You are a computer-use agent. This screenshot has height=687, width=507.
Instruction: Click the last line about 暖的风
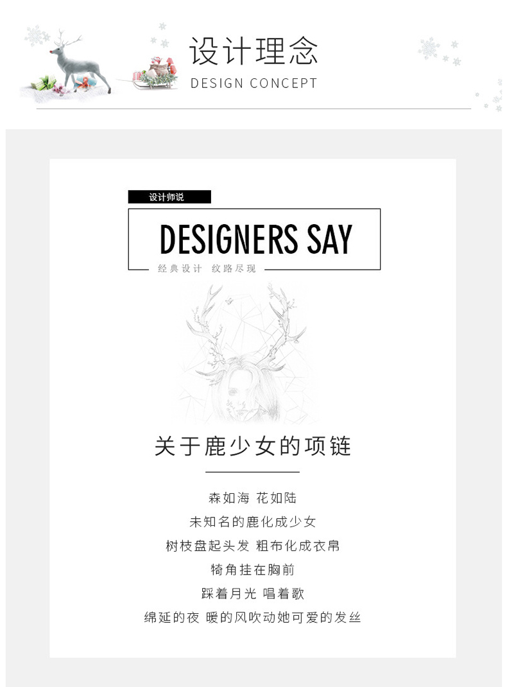tap(253, 617)
